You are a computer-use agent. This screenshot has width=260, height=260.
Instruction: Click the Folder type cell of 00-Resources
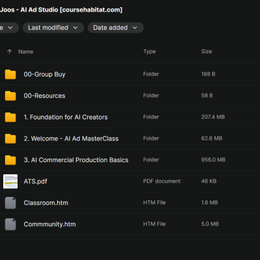(x=151, y=96)
